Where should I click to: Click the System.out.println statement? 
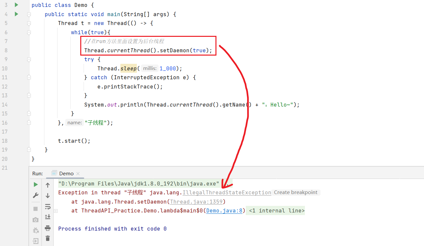click(x=192, y=105)
